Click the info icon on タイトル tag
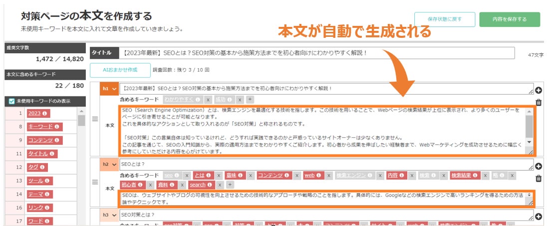The height and width of the screenshot is (226, 547). click(51, 154)
